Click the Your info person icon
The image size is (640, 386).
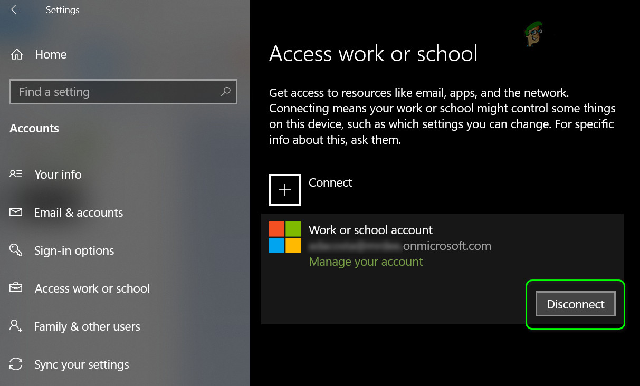[x=16, y=174]
